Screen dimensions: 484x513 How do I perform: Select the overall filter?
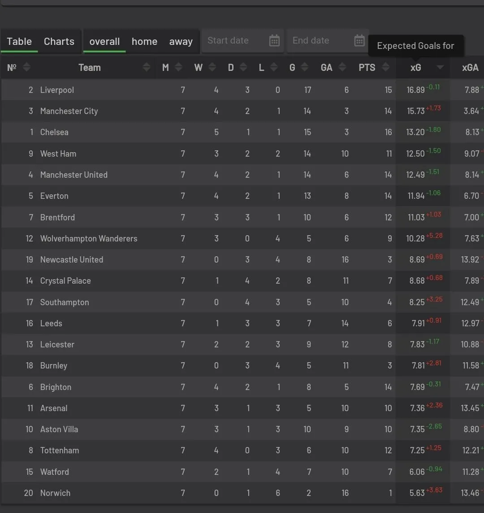(104, 41)
